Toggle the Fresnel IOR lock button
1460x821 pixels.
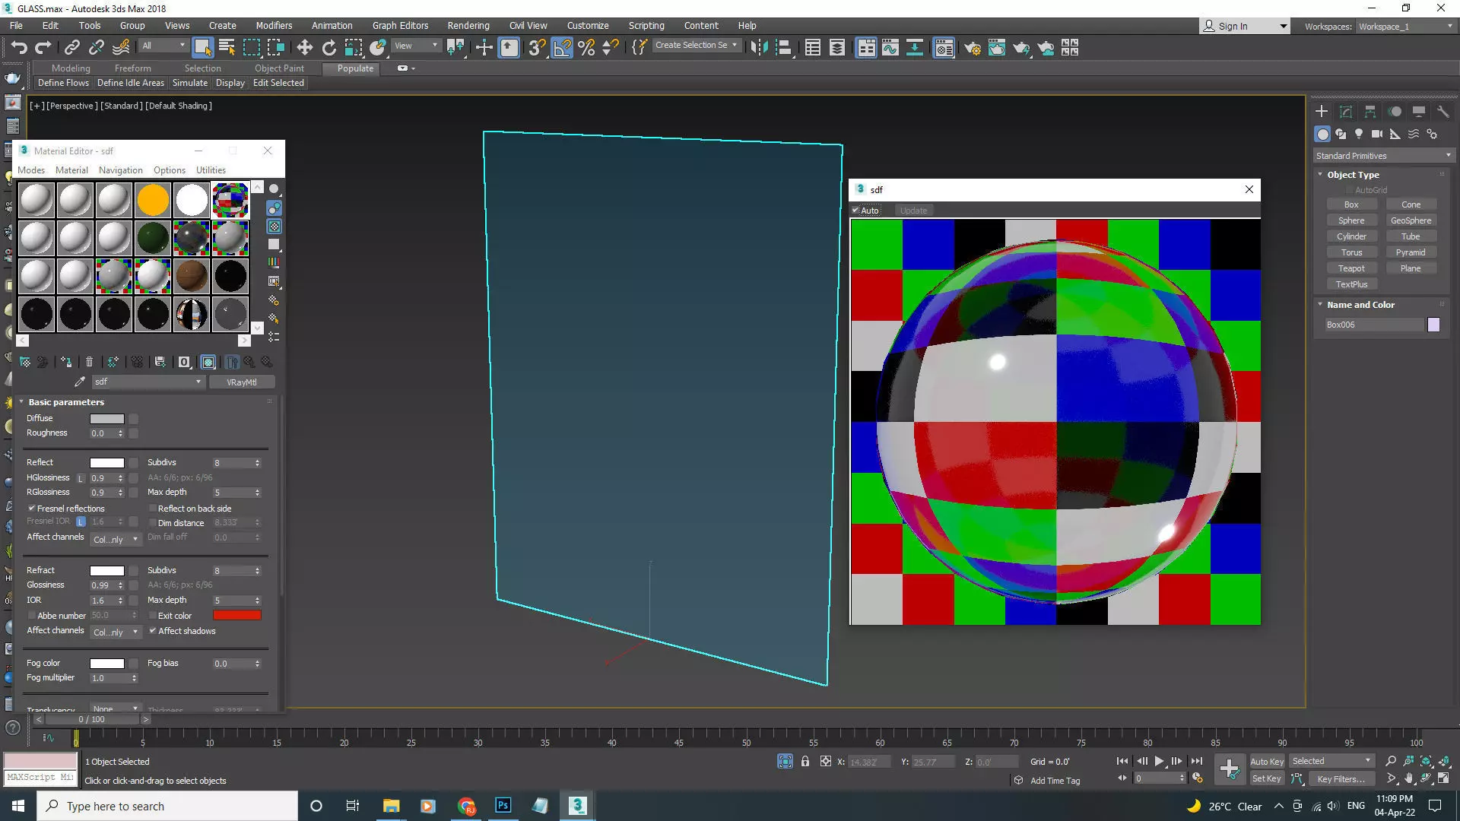(81, 521)
